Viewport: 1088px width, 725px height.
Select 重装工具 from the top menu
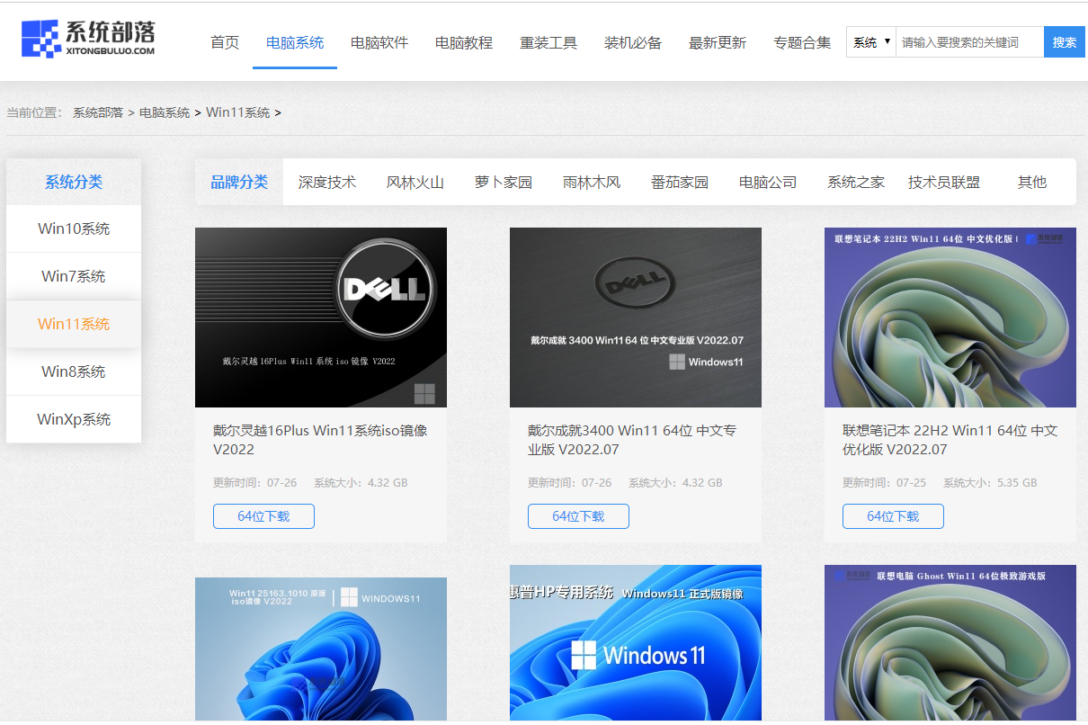click(548, 41)
